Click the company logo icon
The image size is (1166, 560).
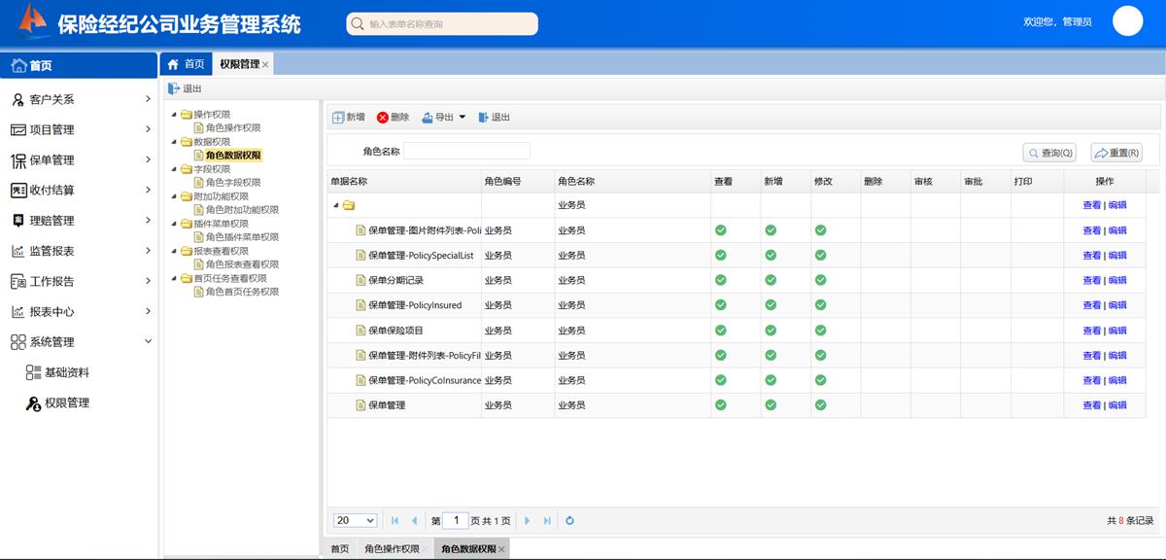pyautogui.click(x=32, y=18)
